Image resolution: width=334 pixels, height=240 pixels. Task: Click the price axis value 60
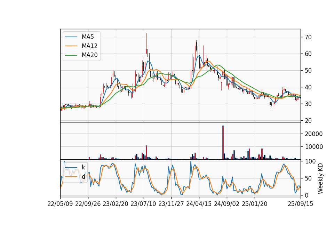308,54
